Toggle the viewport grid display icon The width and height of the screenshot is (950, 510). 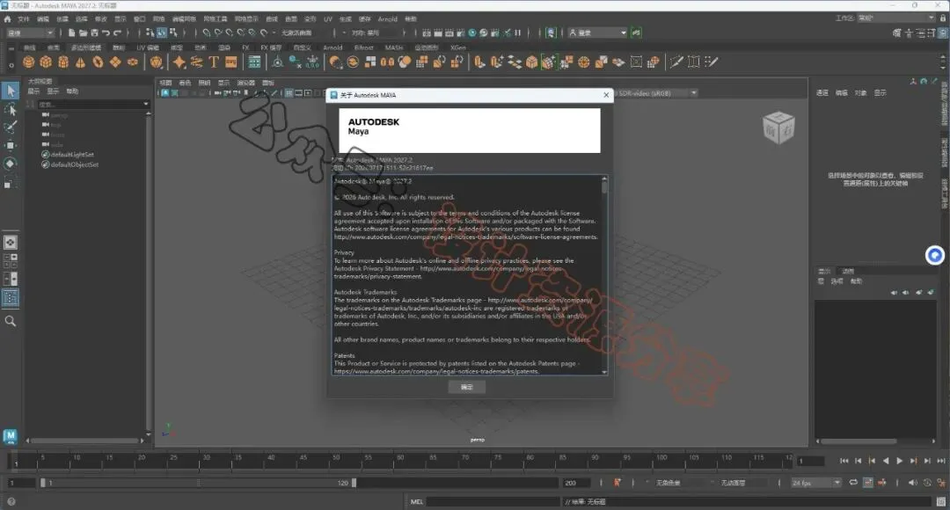coord(289,93)
